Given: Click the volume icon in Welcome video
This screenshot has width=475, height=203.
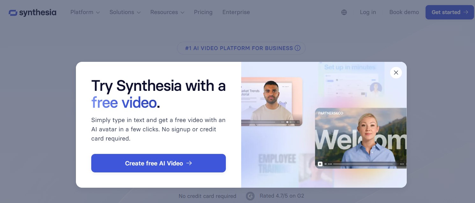Looking at the screenshot, I should pyautogui.click(x=325, y=164).
